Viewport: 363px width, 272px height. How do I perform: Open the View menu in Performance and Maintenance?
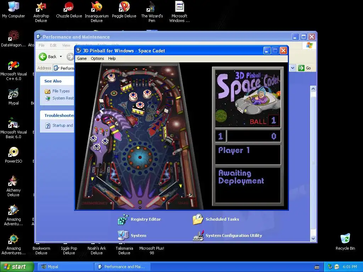click(x=66, y=45)
